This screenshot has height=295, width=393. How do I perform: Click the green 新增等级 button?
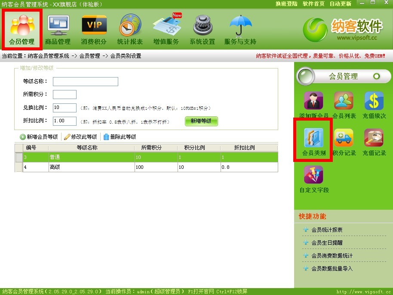coord(201,121)
